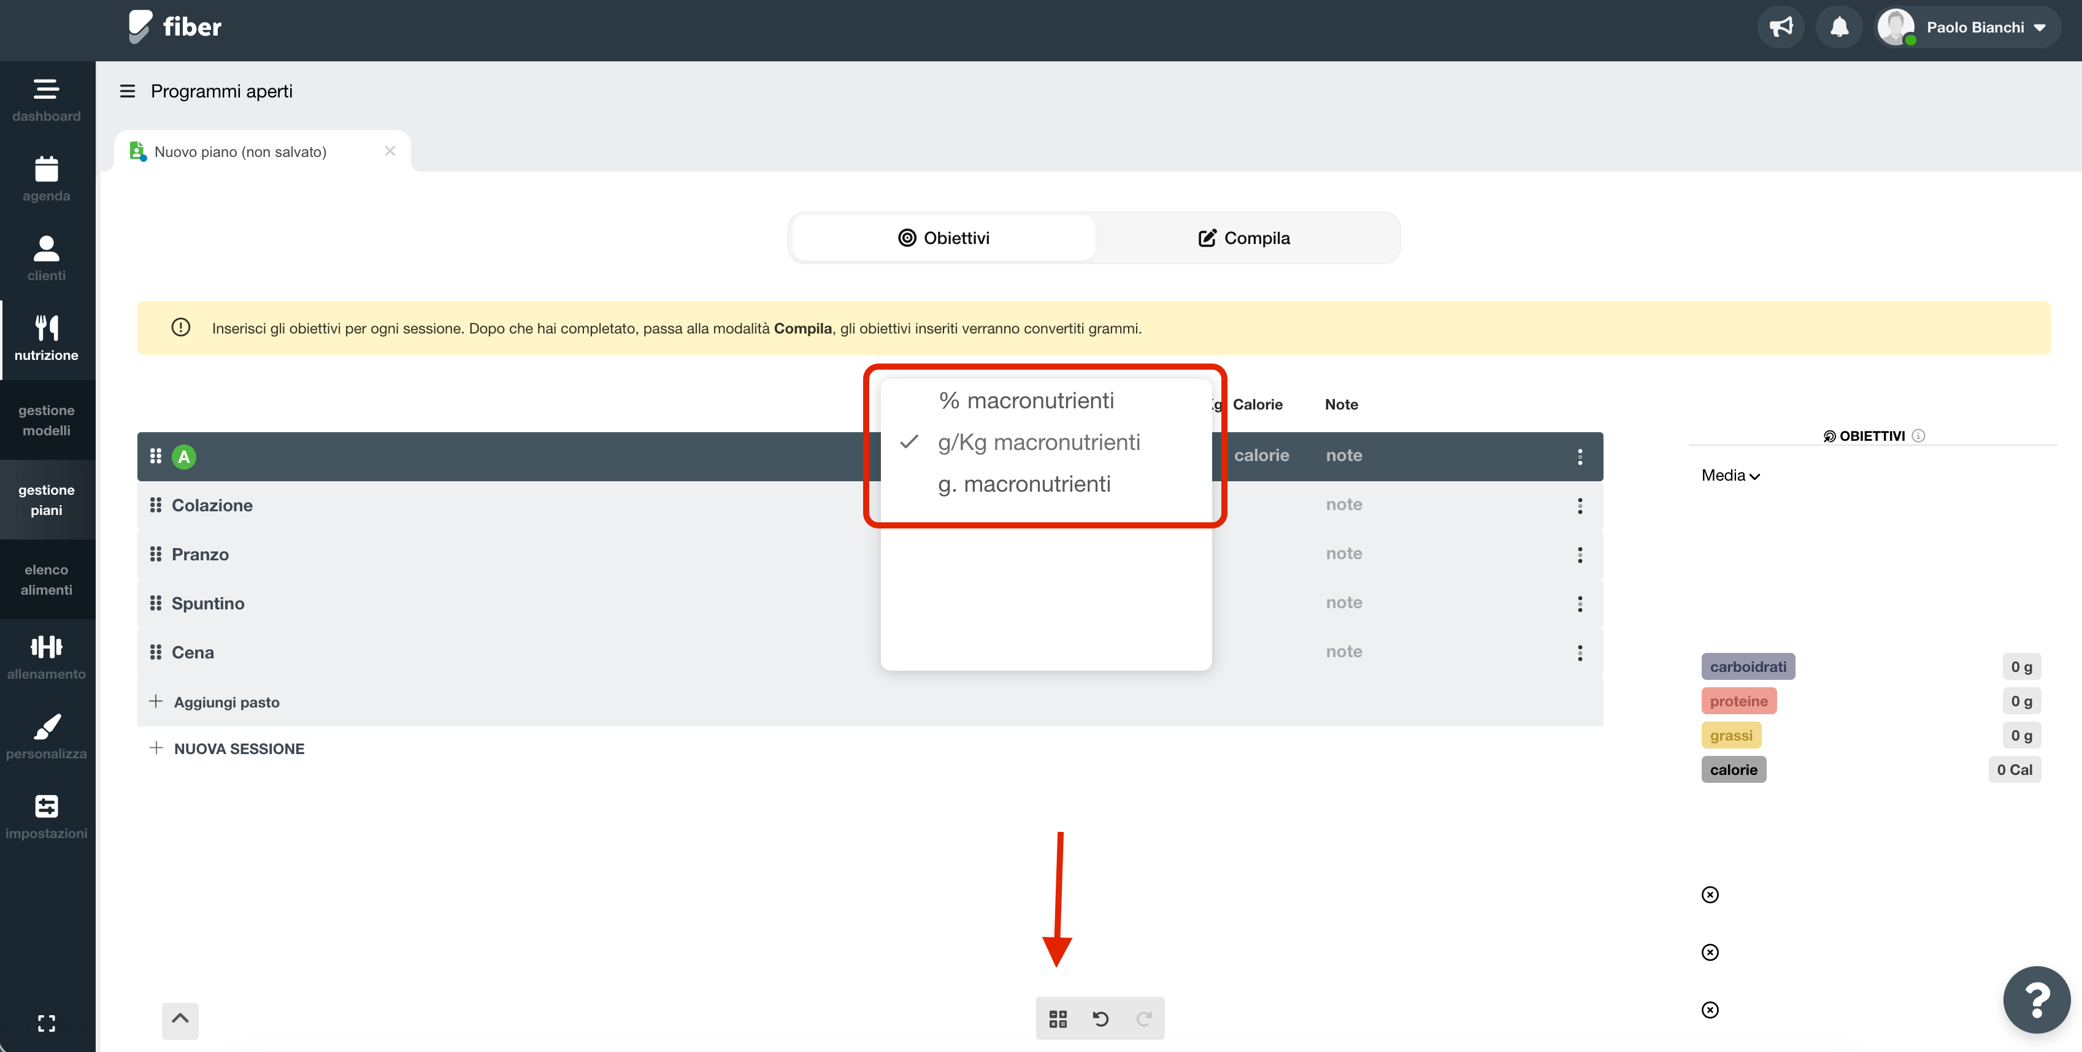The height and width of the screenshot is (1052, 2082).
Task: Collapse panel with the up chevron button
Action: (180, 1020)
